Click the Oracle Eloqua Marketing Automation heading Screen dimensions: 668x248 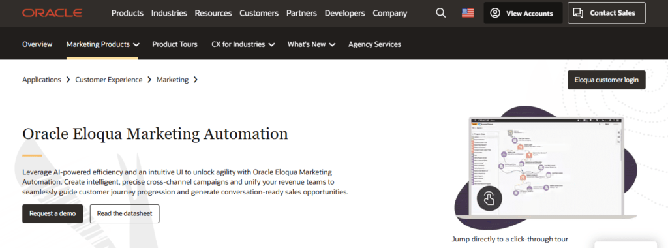[155, 134]
